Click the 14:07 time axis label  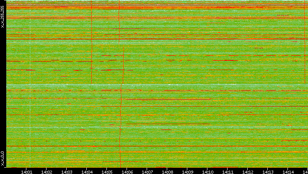tap(147, 172)
